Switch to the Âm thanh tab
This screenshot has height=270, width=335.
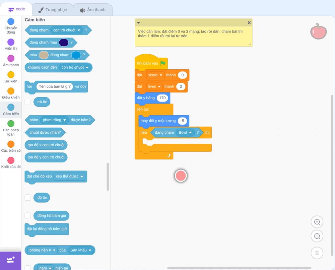tap(93, 10)
